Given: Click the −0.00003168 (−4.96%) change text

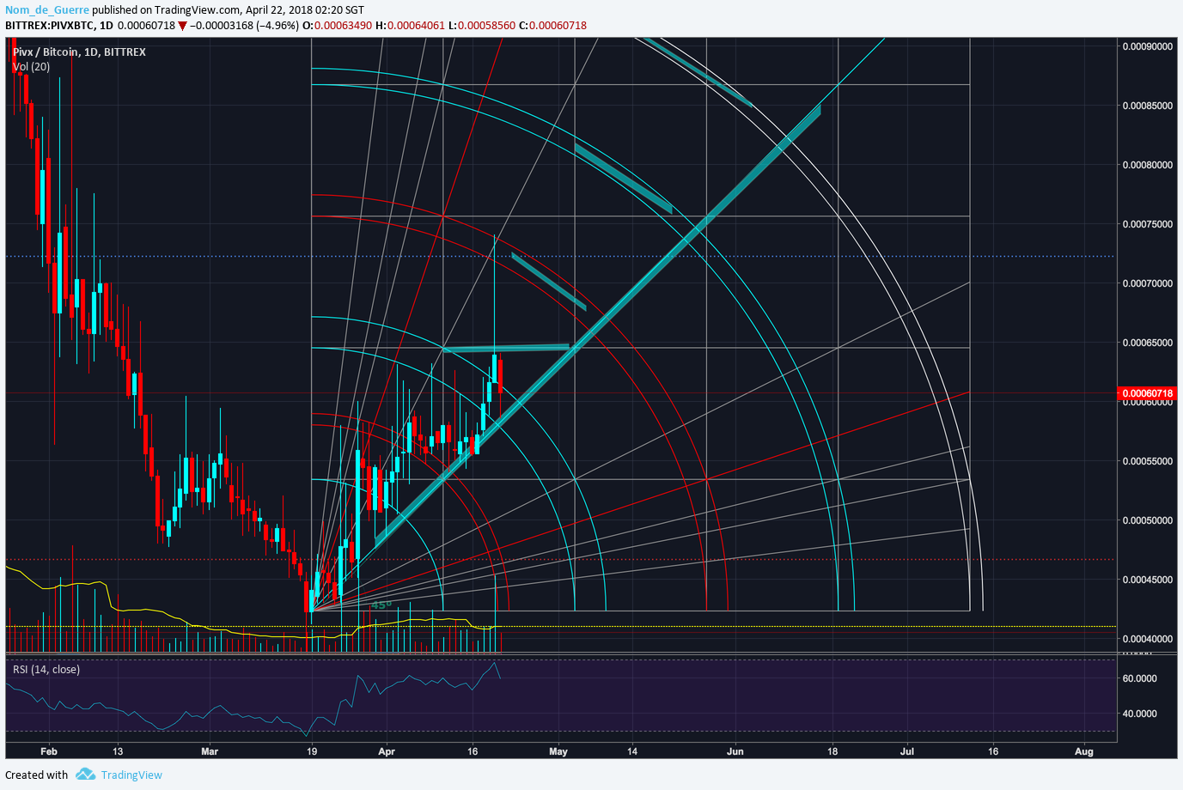Looking at the screenshot, I should coord(244,26).
